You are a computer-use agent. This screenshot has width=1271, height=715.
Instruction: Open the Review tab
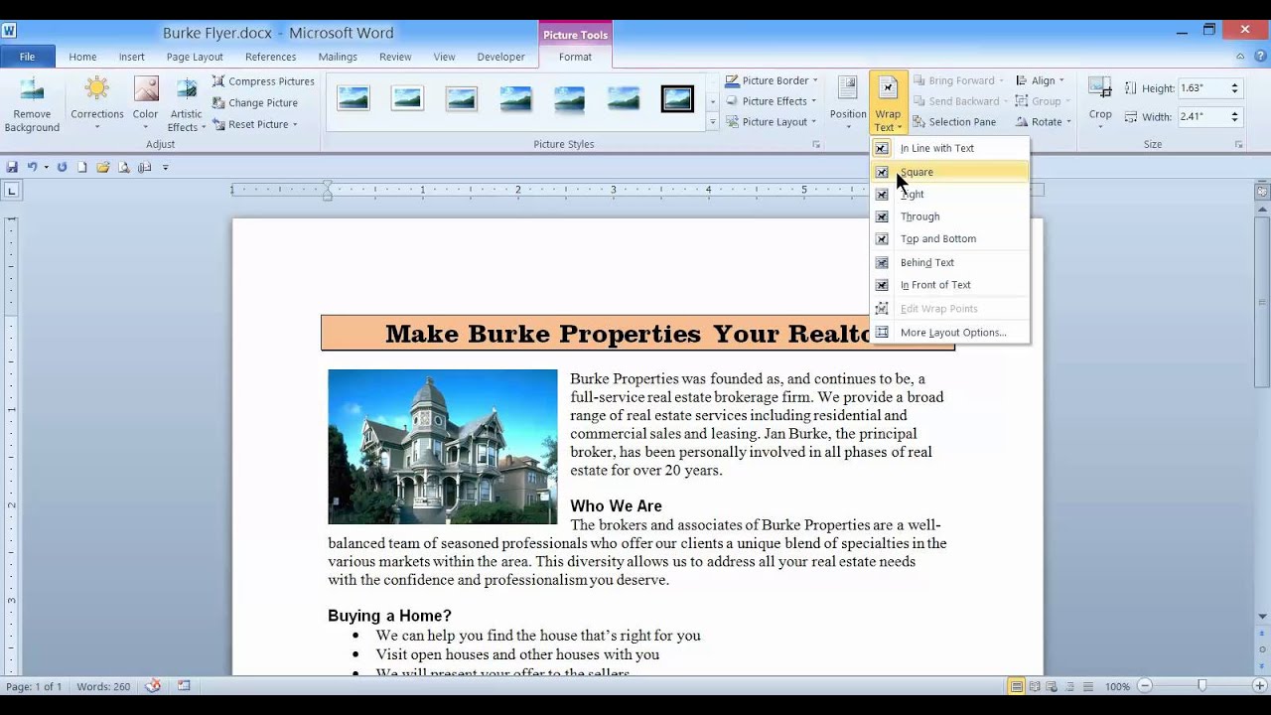point(394,57)
